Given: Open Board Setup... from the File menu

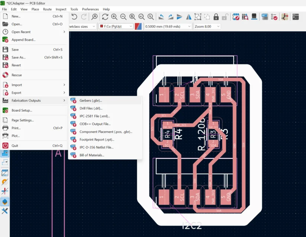Looking at the screenshot, I should click(x=22, y=110).
